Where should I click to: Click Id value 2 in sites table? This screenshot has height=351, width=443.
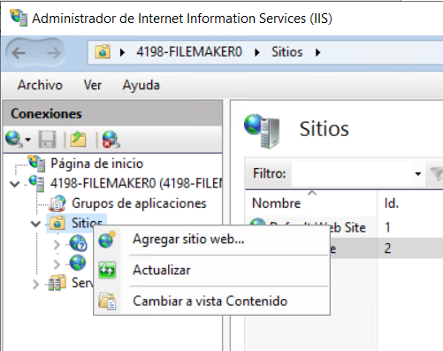[x=387, y=248]
